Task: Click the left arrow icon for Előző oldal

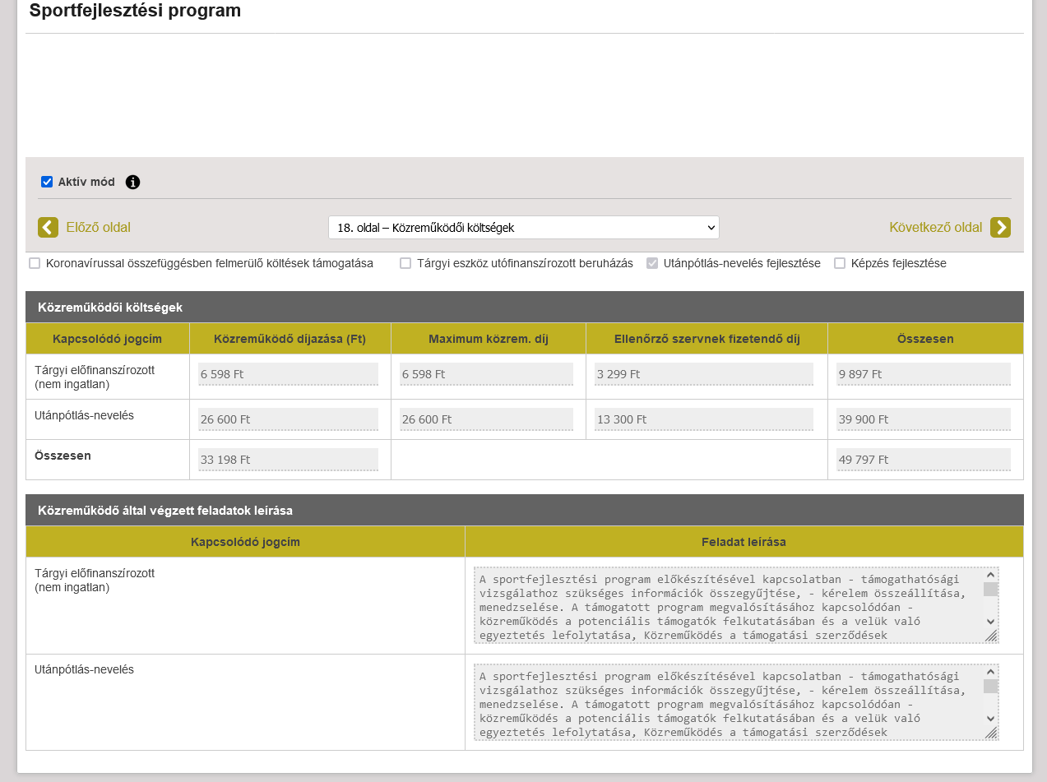Action: click(x=48, y=227)
